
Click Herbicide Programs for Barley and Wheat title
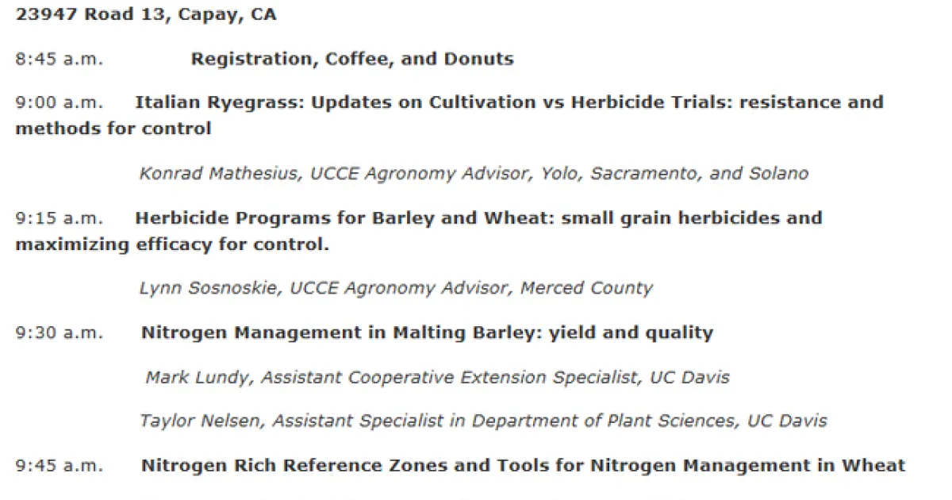[478, 218]
